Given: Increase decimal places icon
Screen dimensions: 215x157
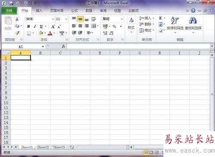Looking at the screenshot, I should [x=105, y=33].
